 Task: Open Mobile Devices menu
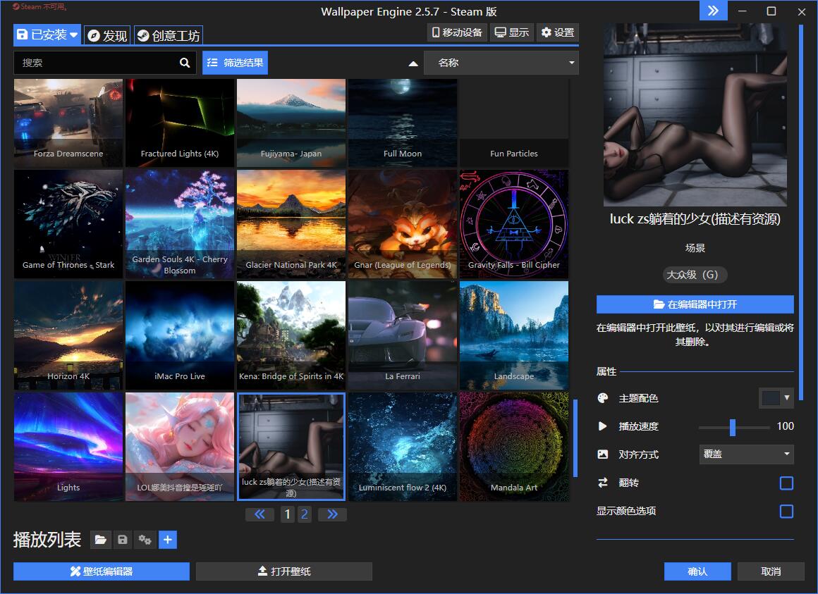pos(457,33)
